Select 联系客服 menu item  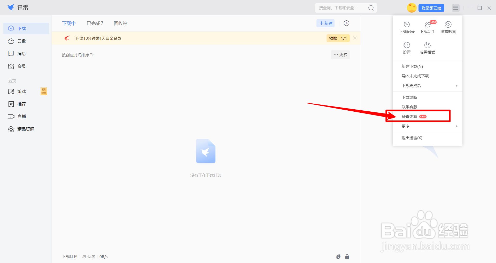coord(428,107)
